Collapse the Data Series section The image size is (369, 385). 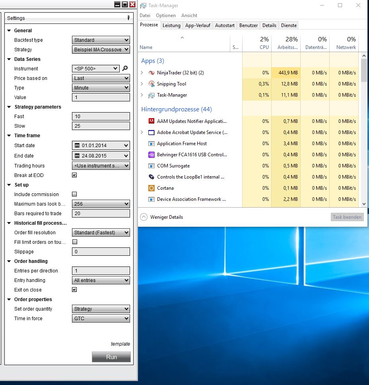point(9,59)
